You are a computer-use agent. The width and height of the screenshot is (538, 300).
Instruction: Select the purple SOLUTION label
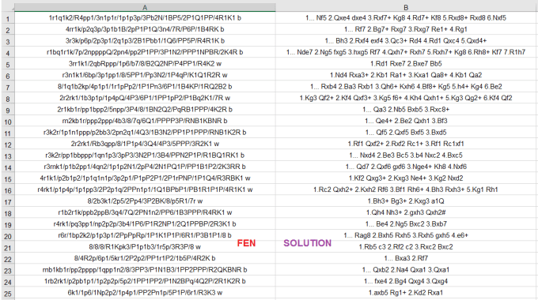(308, 243)
